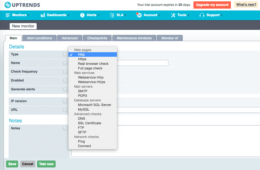Viewport: 260px width, 170px height.
Task: Click the Alerts exclamation icon
Action: click(82, 15)
